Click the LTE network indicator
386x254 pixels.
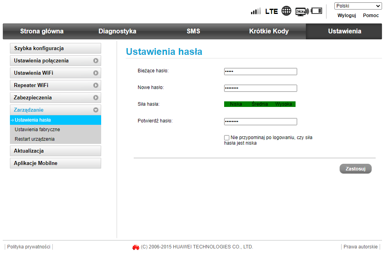(271, 11)
